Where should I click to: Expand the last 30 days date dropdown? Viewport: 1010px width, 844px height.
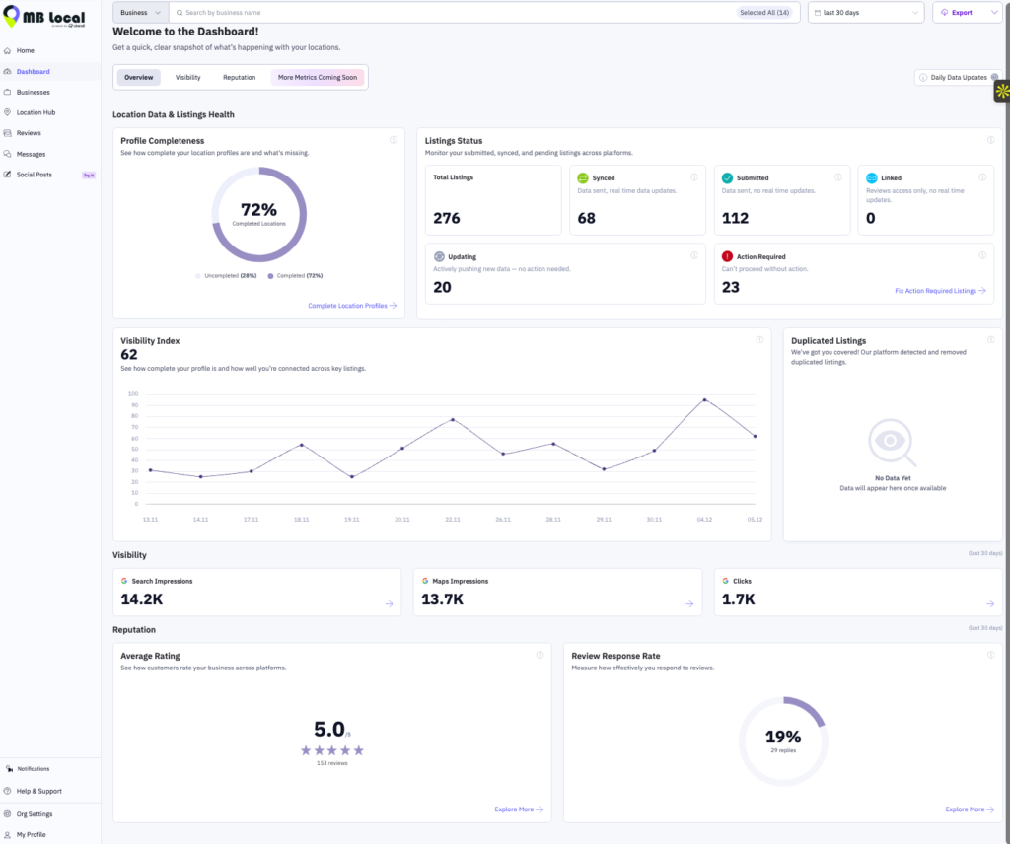pyautogui.click(x=865, y=13)
